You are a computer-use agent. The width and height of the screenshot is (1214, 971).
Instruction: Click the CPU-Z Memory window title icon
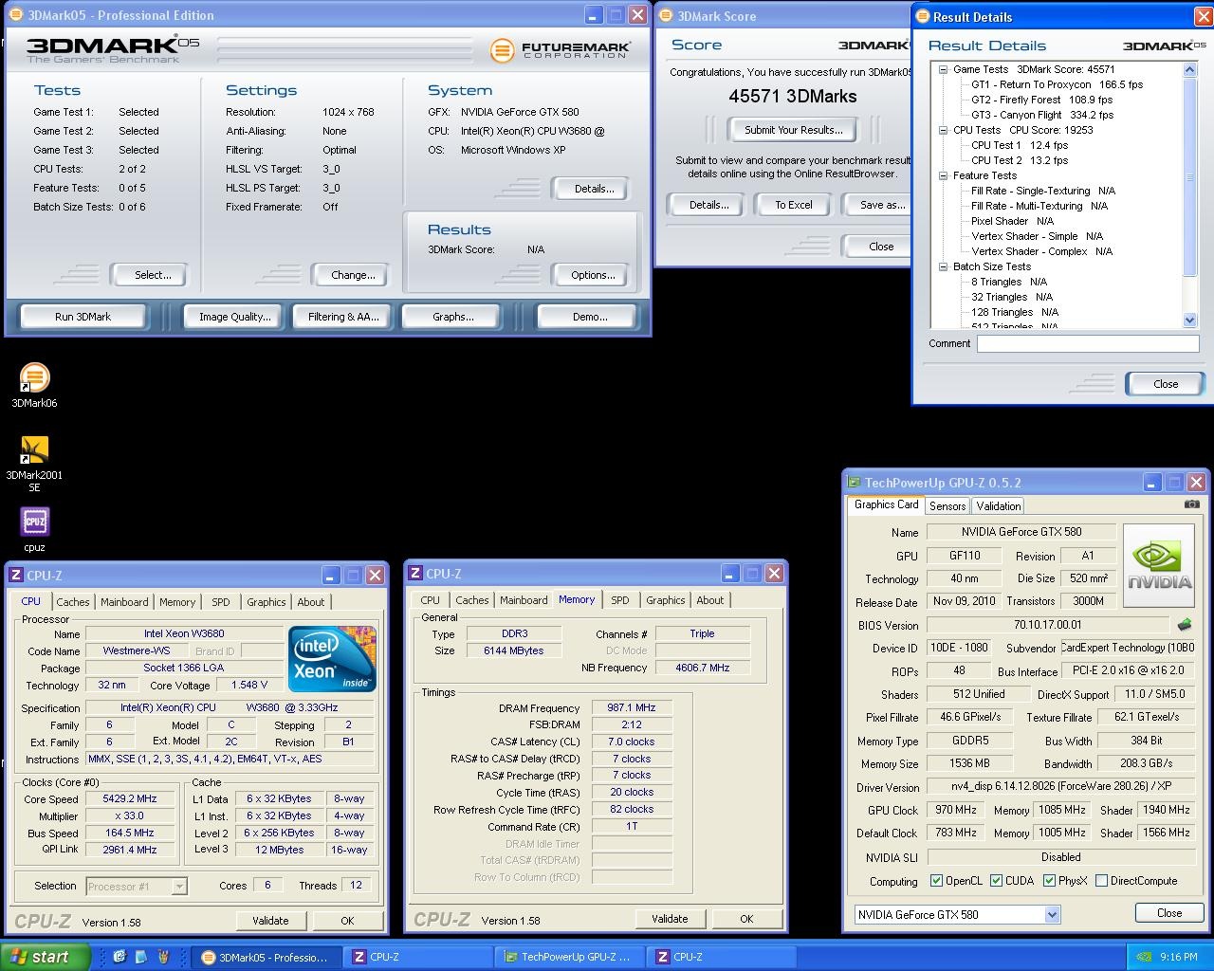tap(414, 574)
